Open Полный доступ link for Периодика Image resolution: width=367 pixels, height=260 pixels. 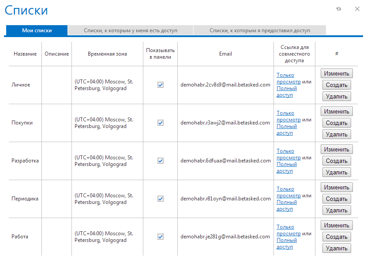[x=286, y=206]
